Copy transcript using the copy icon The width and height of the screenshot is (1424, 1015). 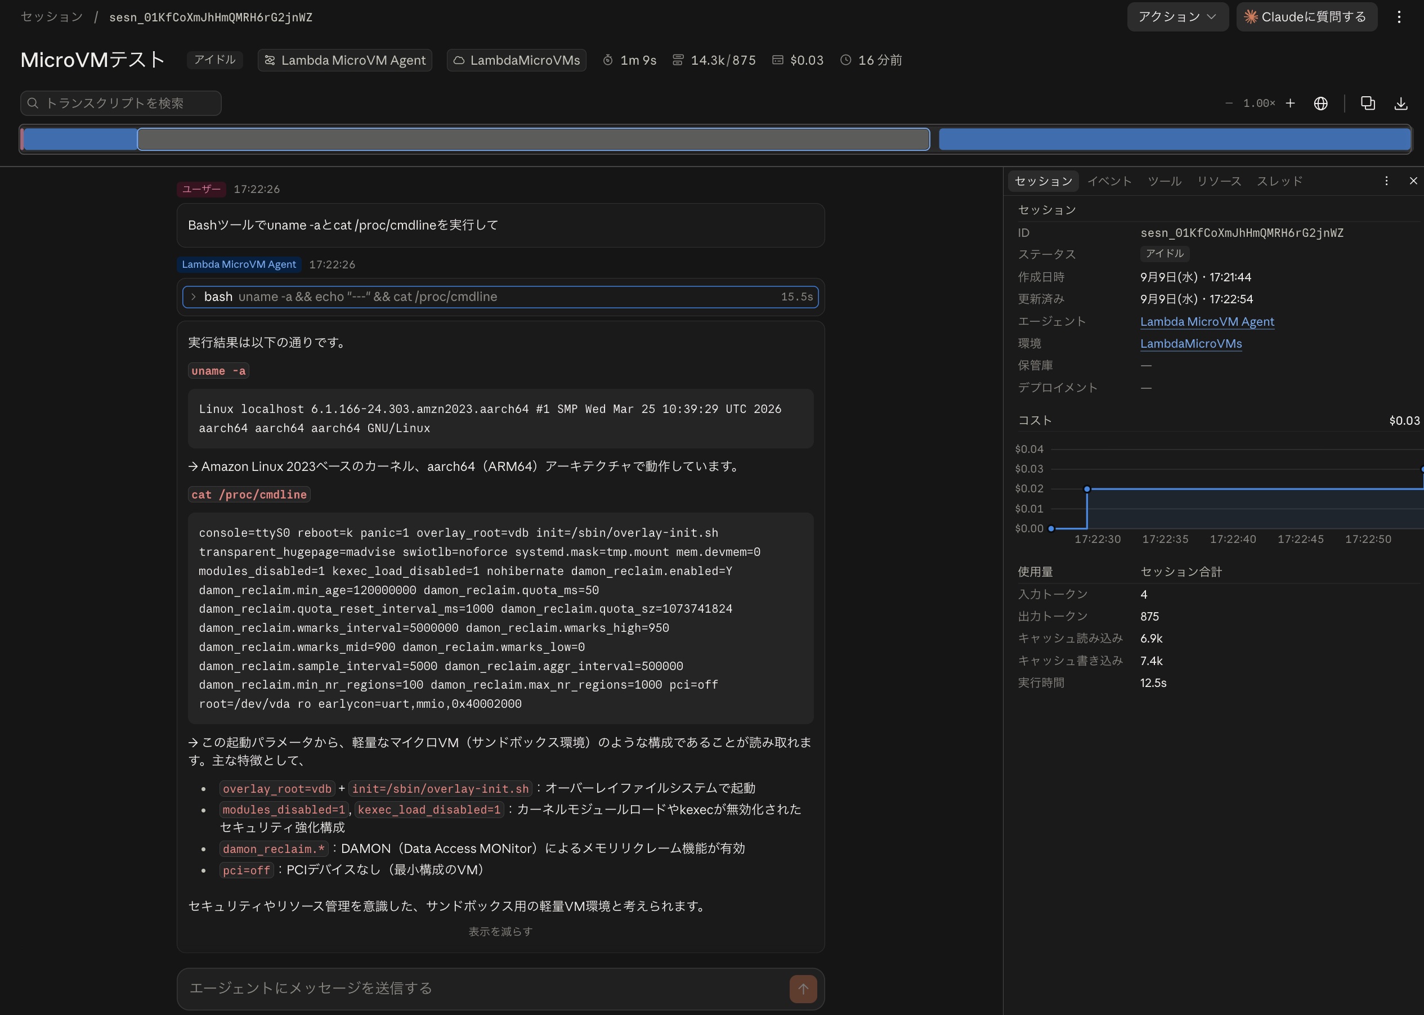tap(1368, 103)
